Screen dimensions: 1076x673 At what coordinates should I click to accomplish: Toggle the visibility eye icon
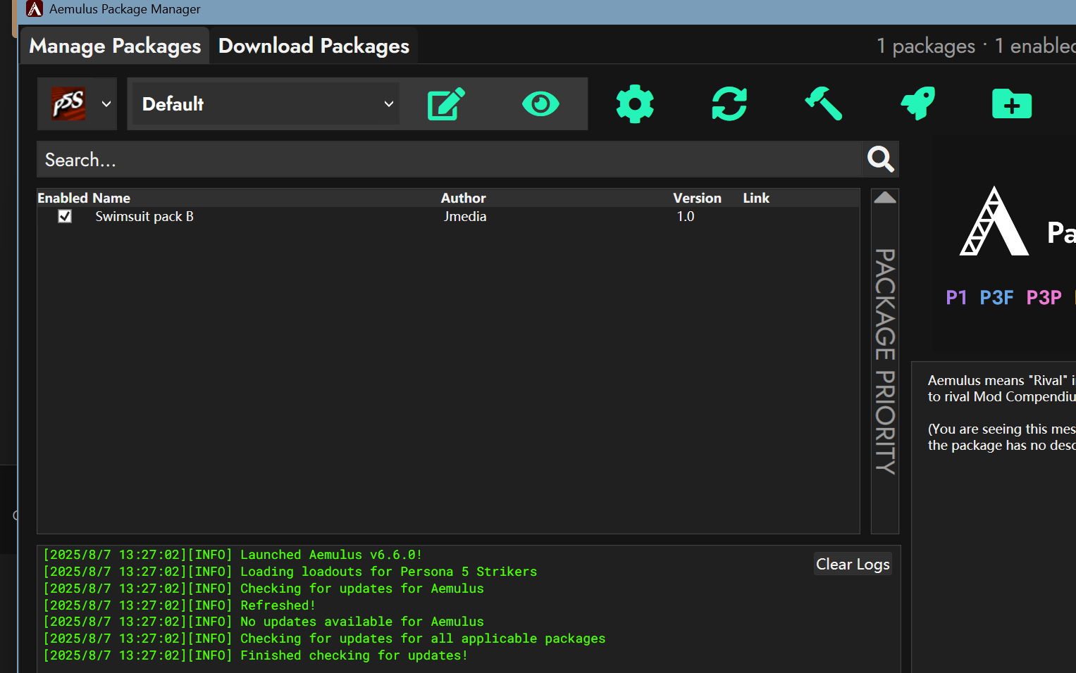[540, 104]
